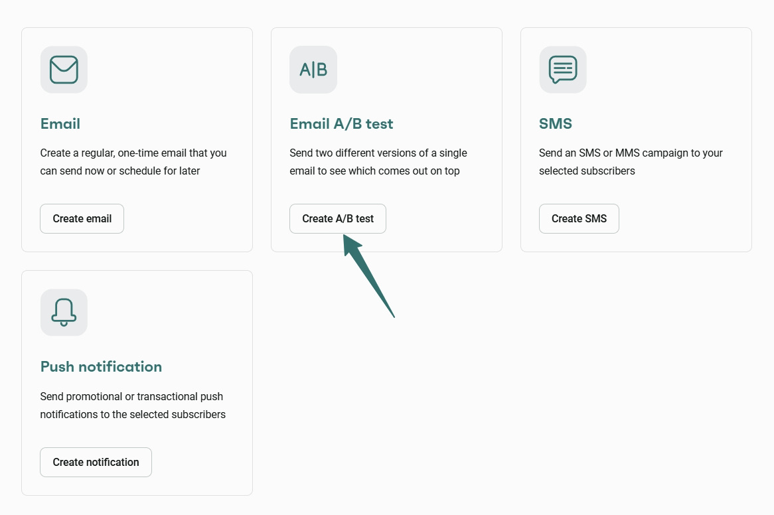Click the bell icon on Push notification card

click(63, 312)
